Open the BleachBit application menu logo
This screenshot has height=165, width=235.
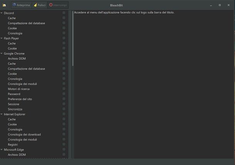pyautogui.click(x=4, y=5)
